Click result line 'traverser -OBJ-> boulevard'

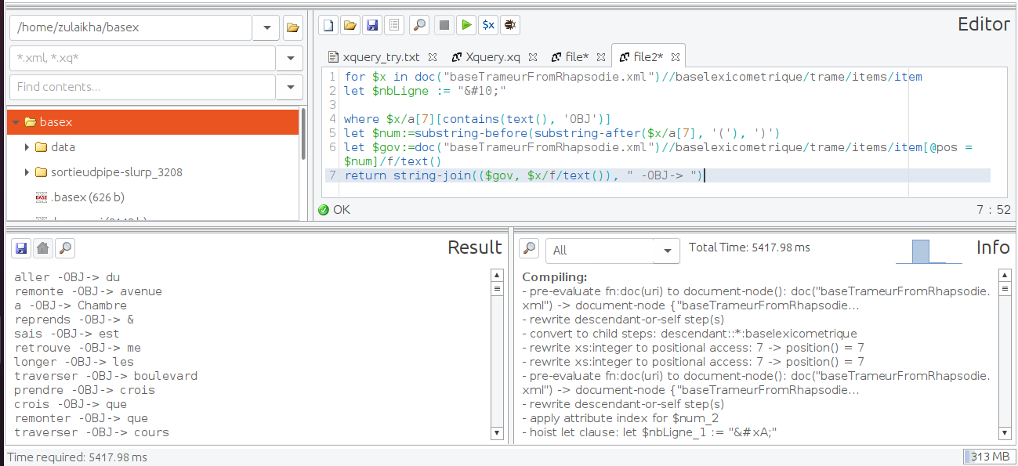tap(106, 376)
